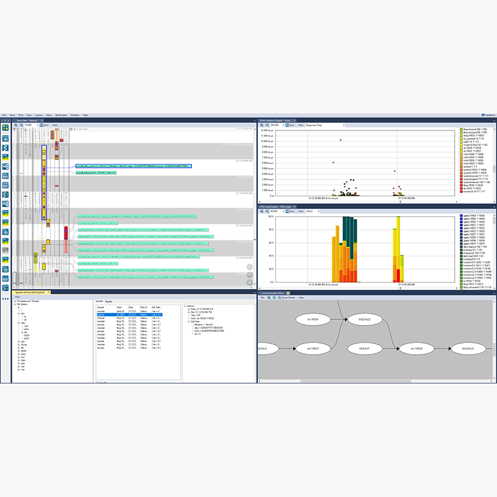Viewport: 497px width, 497px height.
Task: Open the Response Time dropdown
Action: (325, 125)
